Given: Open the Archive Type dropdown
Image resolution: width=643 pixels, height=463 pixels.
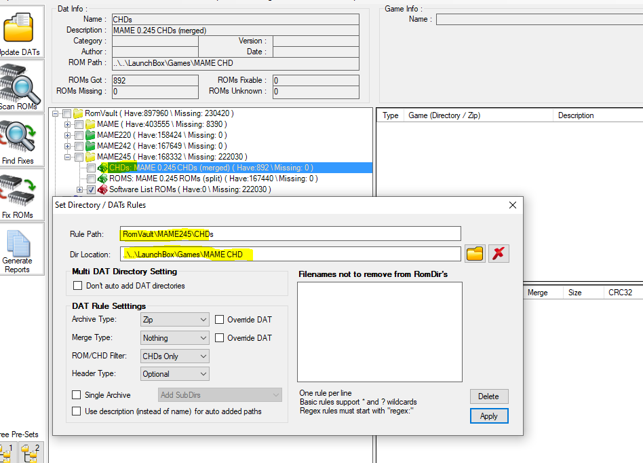Looking at the screenshot, I should click(175, 319).
